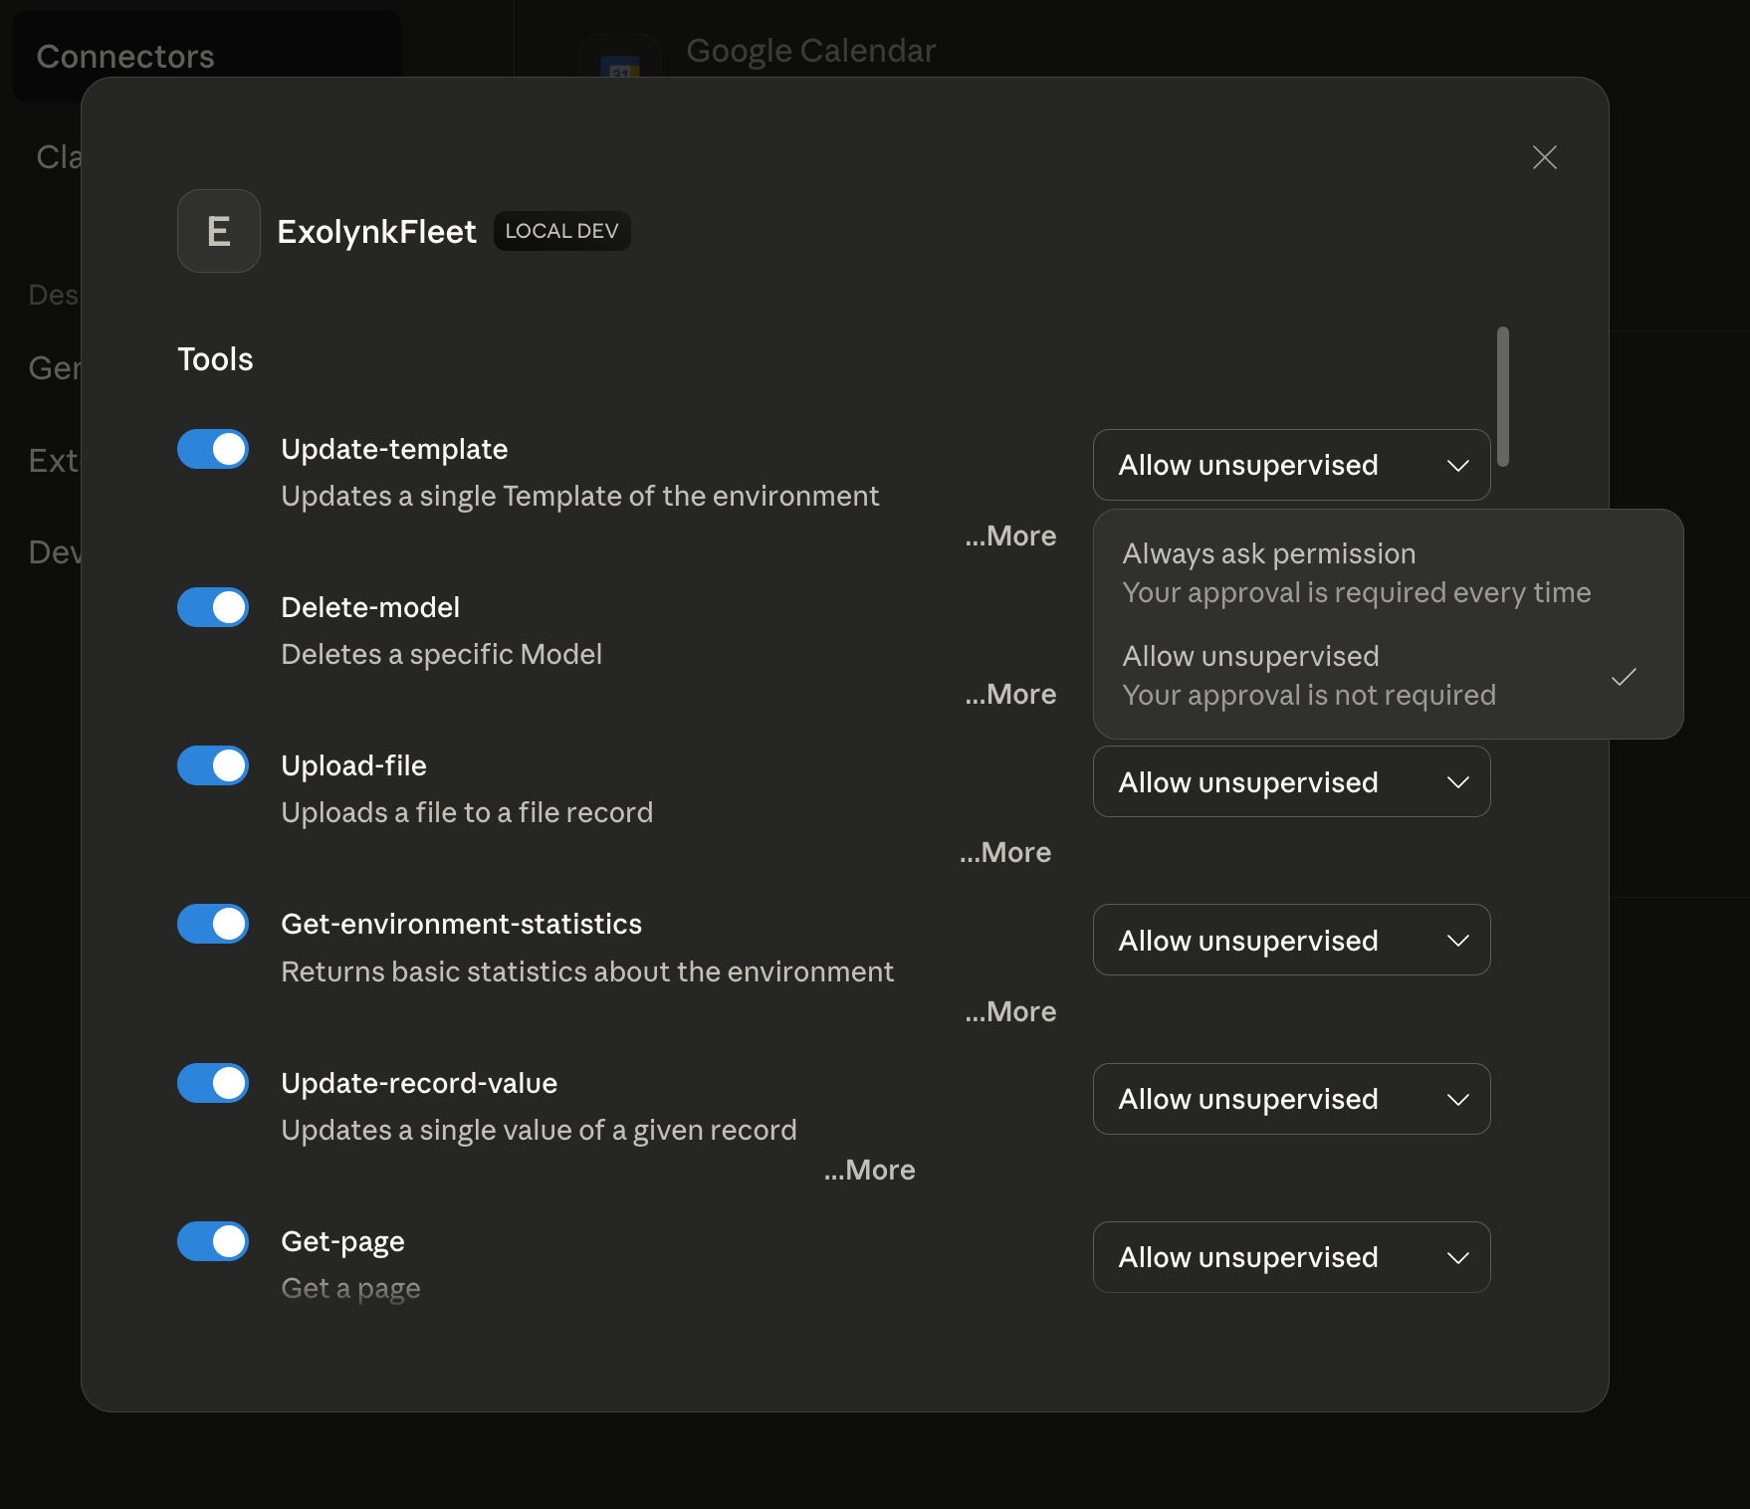Image resolution: width=1750 pixels, height=1509 pixels.
Task: Click the ExolynkFleet E avatar icon
Action: point(219,231)
